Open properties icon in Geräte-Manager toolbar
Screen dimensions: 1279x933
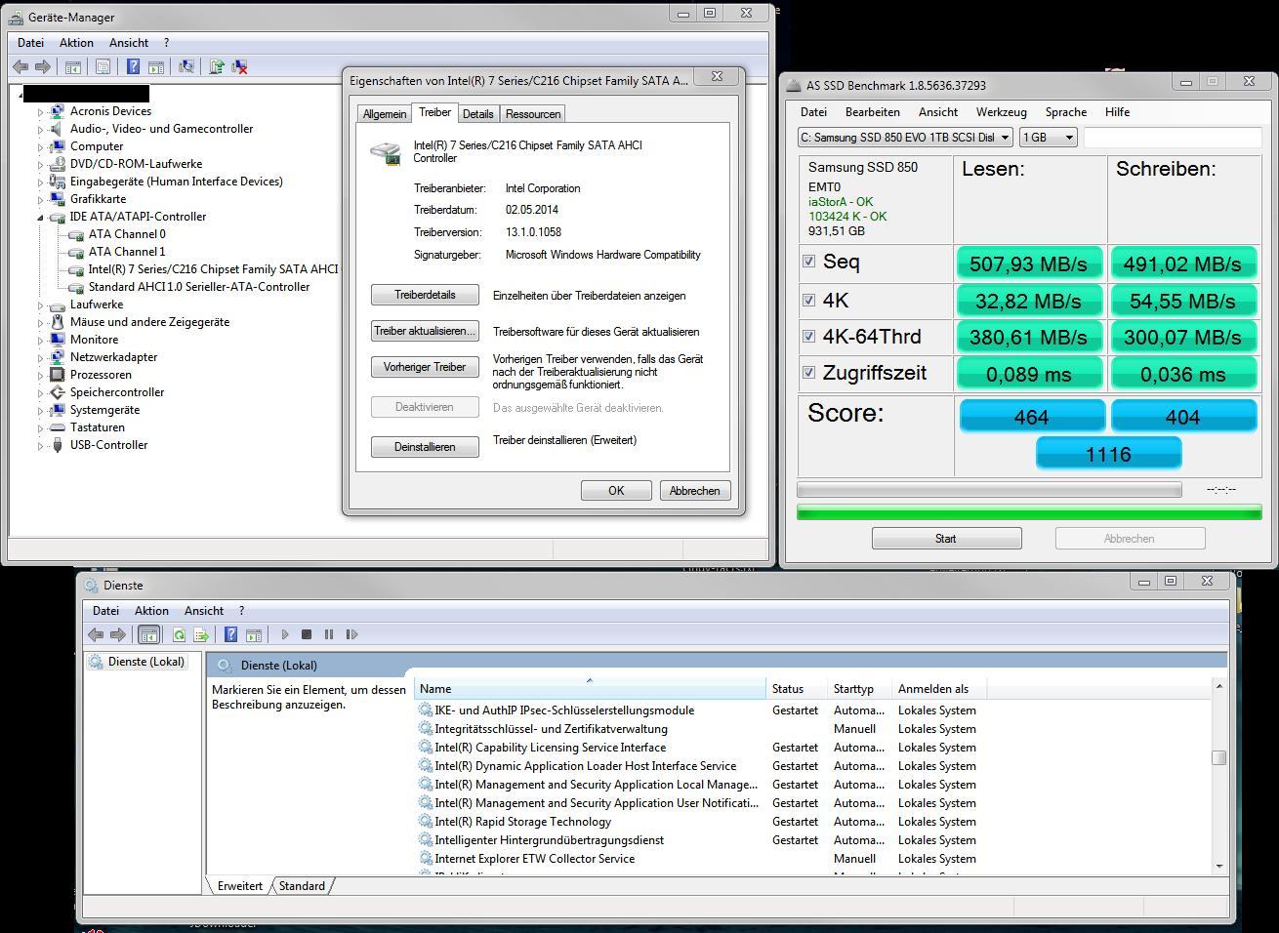tap(103, 67)
